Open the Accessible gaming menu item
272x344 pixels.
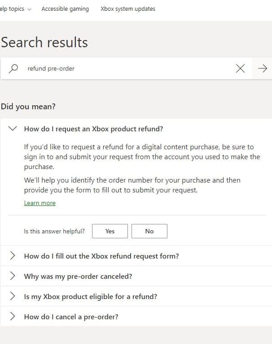click(x=65, y=9)
